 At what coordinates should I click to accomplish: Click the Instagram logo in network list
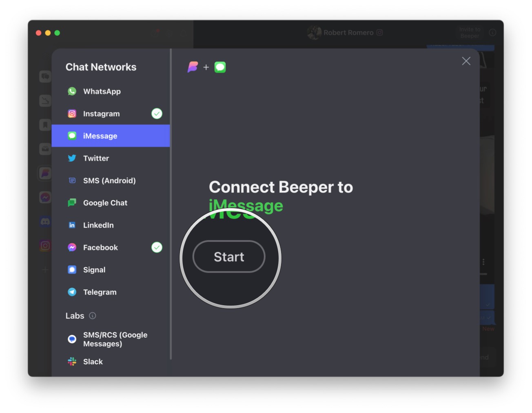coord(72,114)
